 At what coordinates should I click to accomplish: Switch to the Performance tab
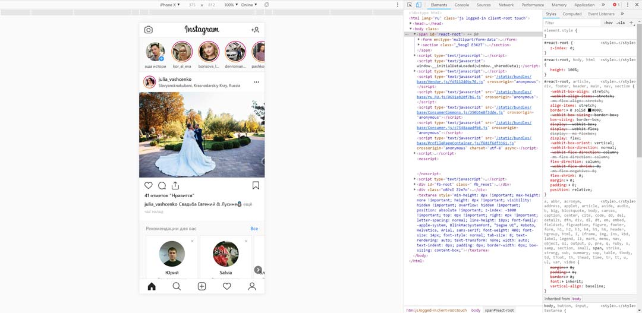(533, 5)
